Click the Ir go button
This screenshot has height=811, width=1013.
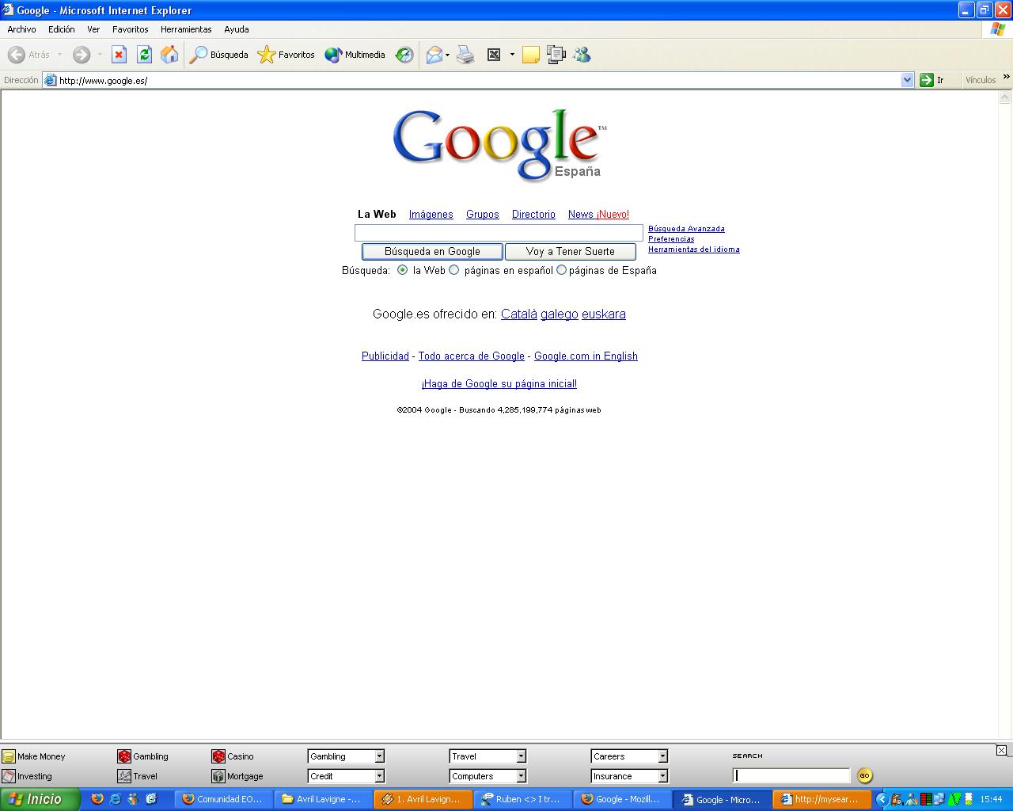tap(932, 80)
